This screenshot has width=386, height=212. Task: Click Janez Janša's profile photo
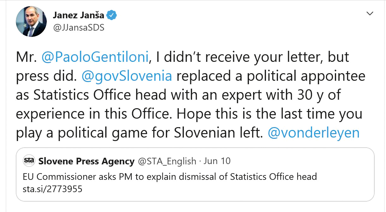click(x=31, y=21)
